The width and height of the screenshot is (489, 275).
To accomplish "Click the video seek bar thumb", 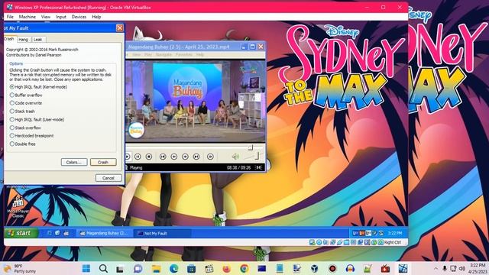I will [x=251, y=147].
